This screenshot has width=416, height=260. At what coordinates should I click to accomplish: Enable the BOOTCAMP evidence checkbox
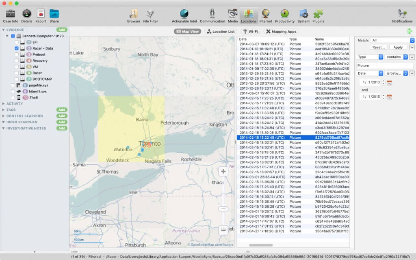pos(16,78)
